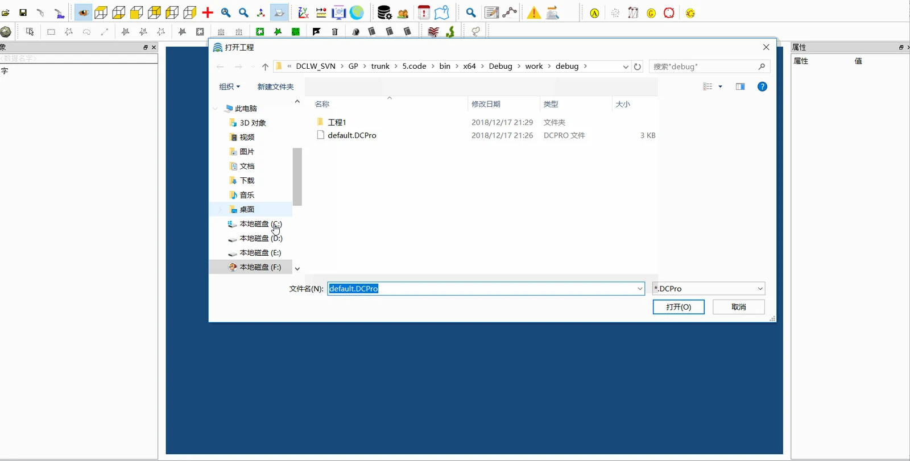Click the save floppy disk icon
The height and width of the screenshot is (461, 910).
coord(23,13)
